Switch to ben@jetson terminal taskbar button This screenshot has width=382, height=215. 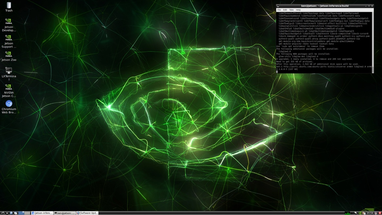pyautogui.click(x=65, y=213)
